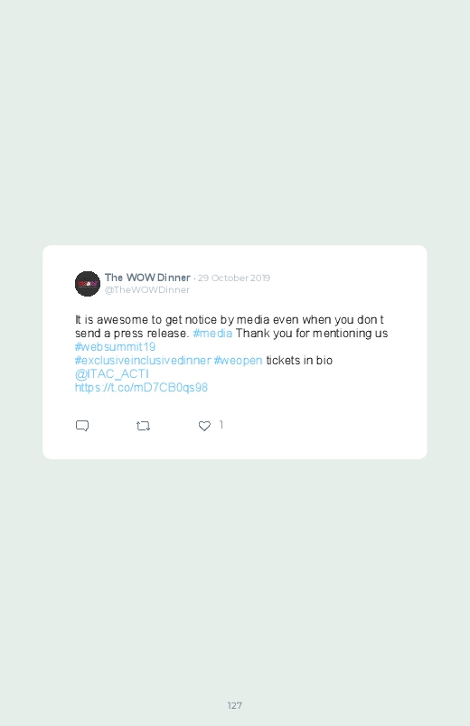Click the 'tickets in bio' text
Viewport: 470px width, 726px height.
(x=299, y=360)
